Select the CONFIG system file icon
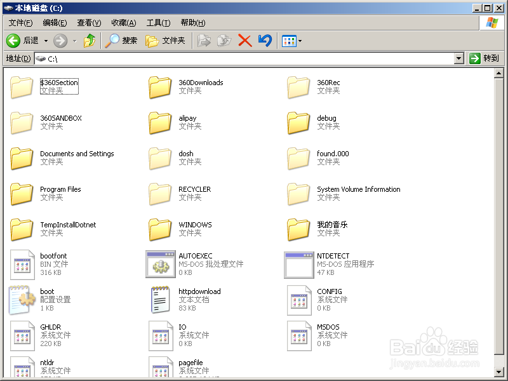 tap(299, 300)
